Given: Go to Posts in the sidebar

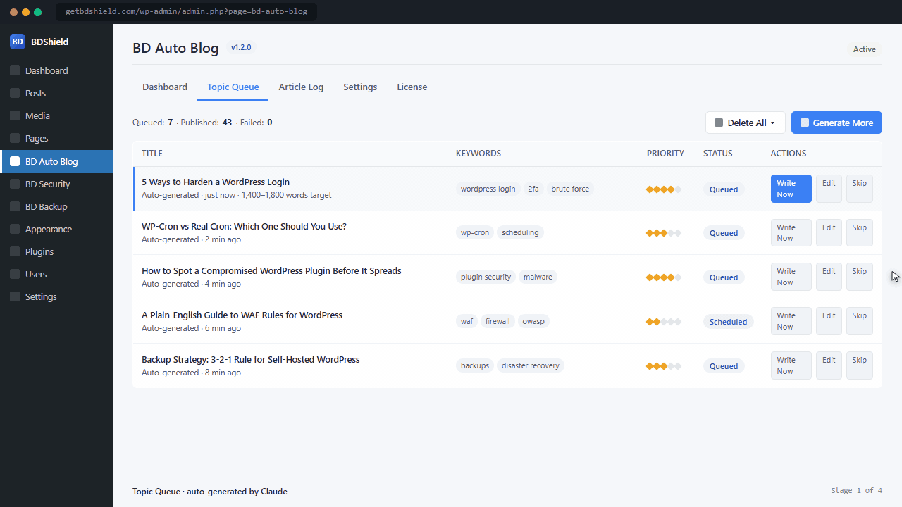Looking at the screenshot, I should pyautogui.click(x=56, y=94).
